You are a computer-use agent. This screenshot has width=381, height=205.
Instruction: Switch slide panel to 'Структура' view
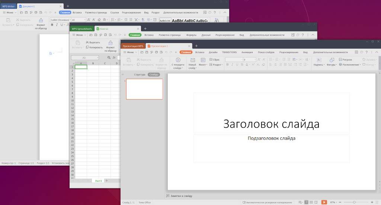pyautogui.click(x=140, y=75)
